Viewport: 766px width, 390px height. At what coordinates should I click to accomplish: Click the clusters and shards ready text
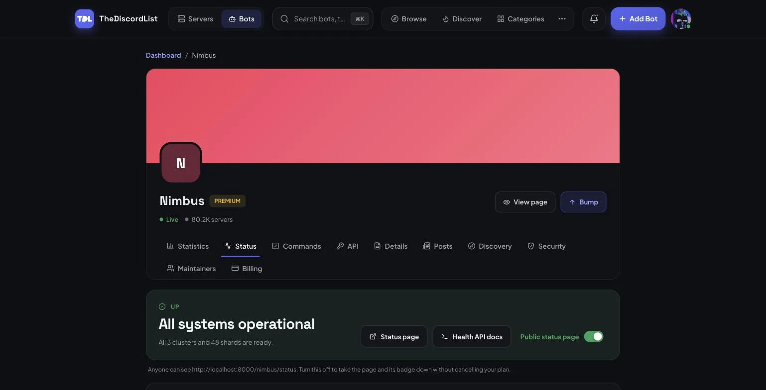coord(216,342)
